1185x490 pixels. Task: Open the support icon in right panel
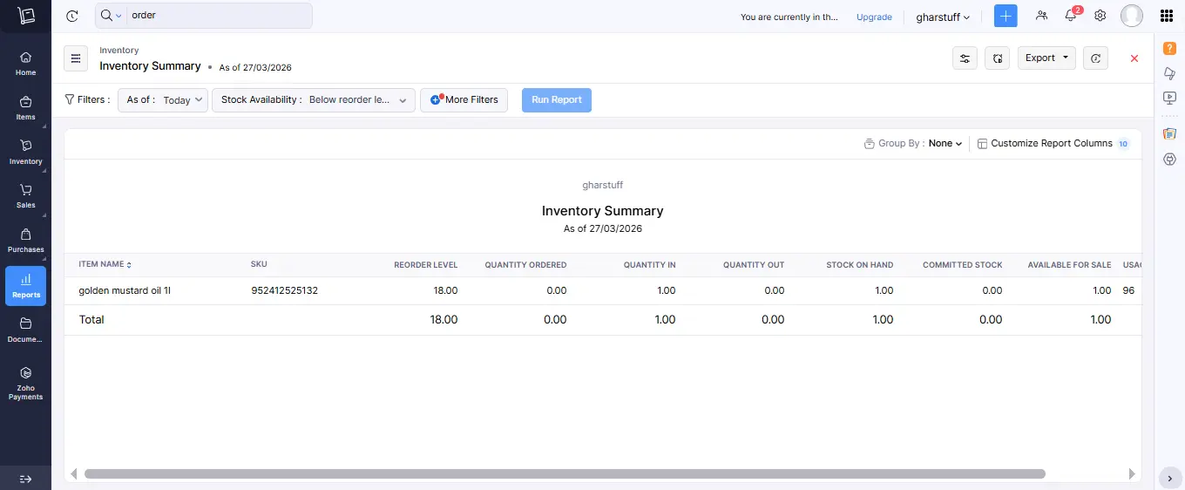pos(1170,160)
